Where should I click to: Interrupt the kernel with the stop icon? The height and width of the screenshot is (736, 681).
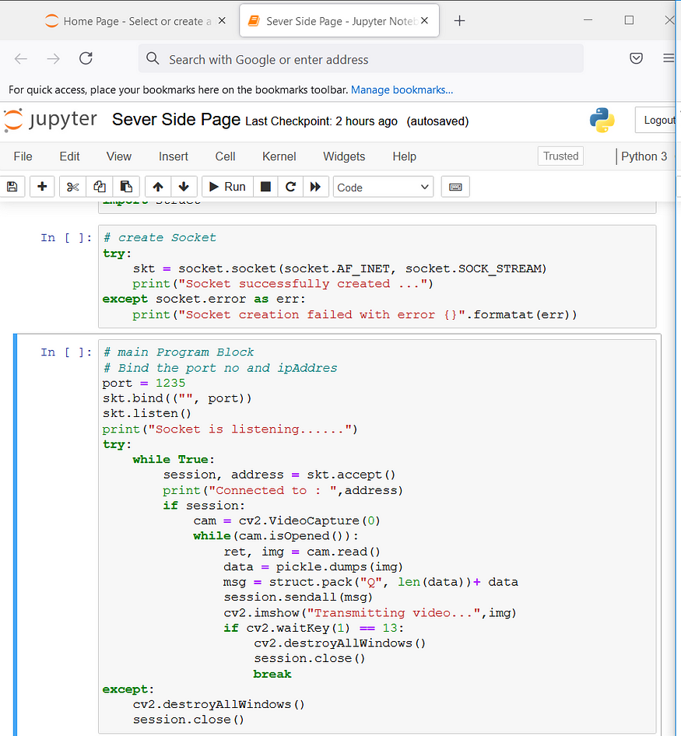click(265, 187)
